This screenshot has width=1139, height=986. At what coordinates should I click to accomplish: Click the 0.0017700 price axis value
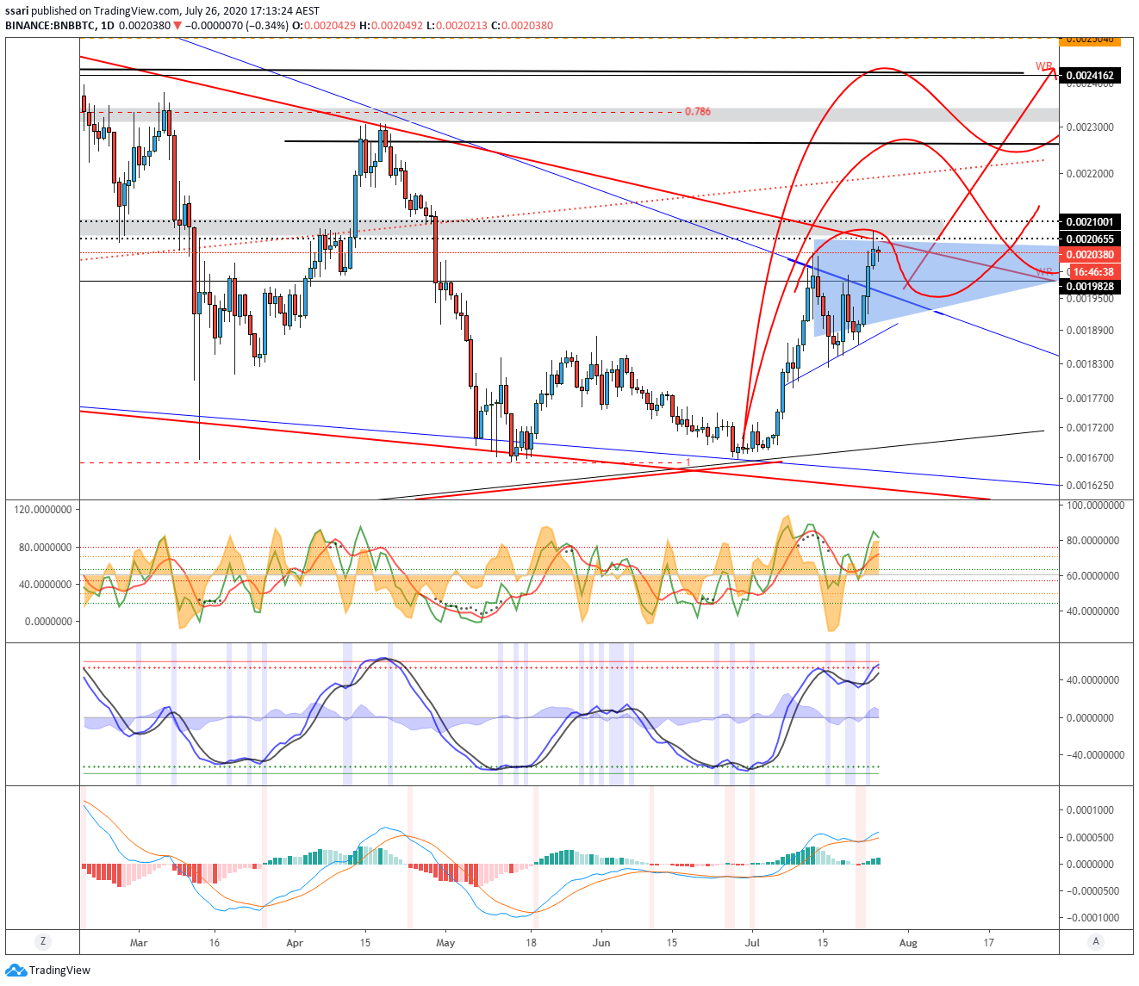(1090, 399)
